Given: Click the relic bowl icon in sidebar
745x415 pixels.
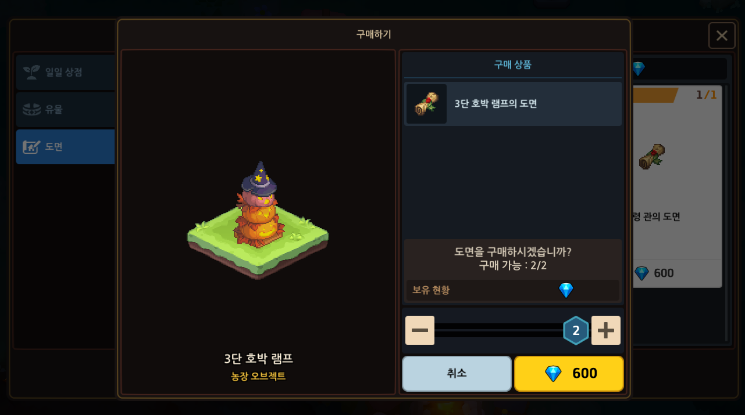Looking at the screenshot, I should pyautogui.click(x=31, y=109).
